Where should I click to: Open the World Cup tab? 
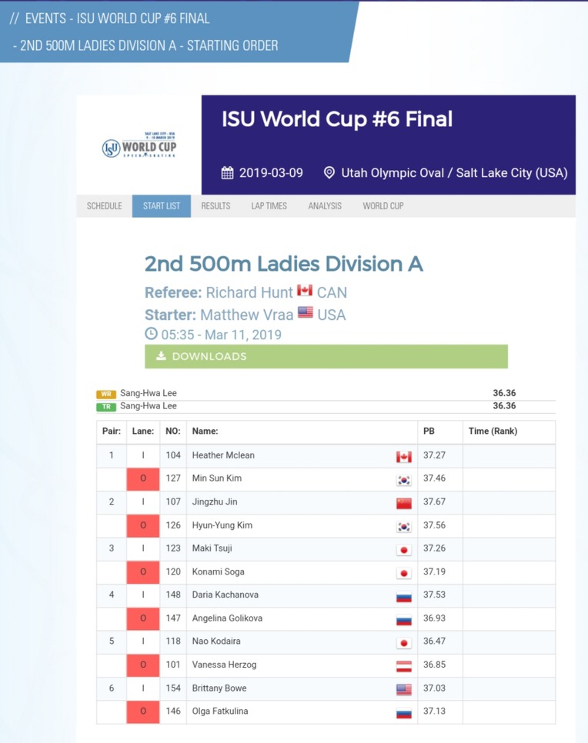coord(383,206)
